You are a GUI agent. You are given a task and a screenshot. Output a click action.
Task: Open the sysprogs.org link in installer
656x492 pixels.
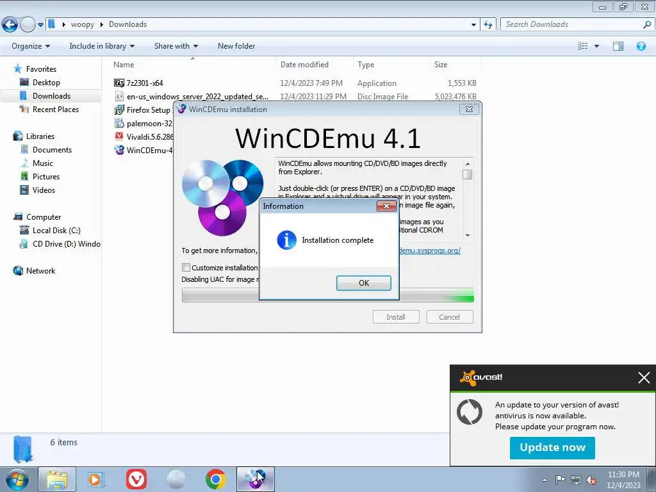pos(430,250)
